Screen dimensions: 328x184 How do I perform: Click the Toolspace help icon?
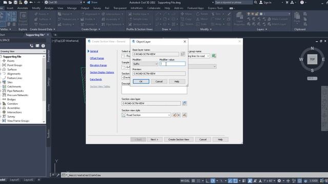[x=43, y=45]
